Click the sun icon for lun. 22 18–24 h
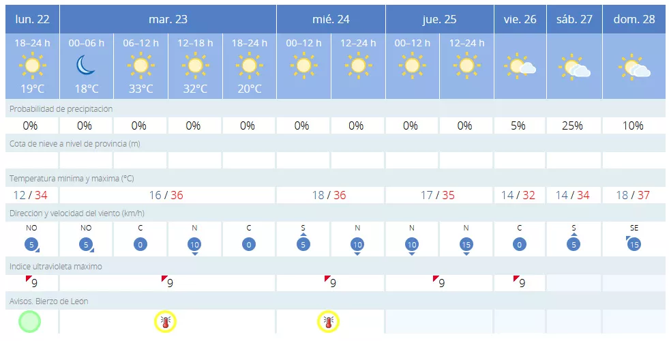This screenshot has height=341, width=669. (x=31, y=65)
